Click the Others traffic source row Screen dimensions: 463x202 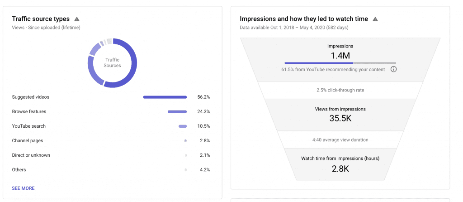(19, 169)
